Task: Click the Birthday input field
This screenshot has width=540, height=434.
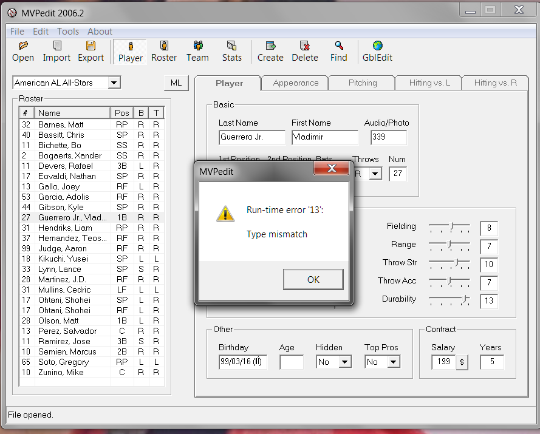Action: coord(243,362)
